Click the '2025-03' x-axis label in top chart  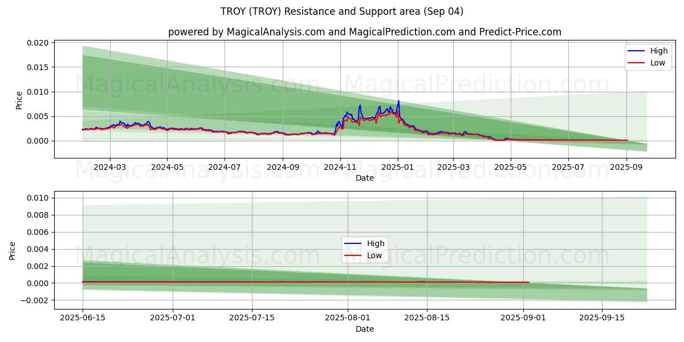453,168
